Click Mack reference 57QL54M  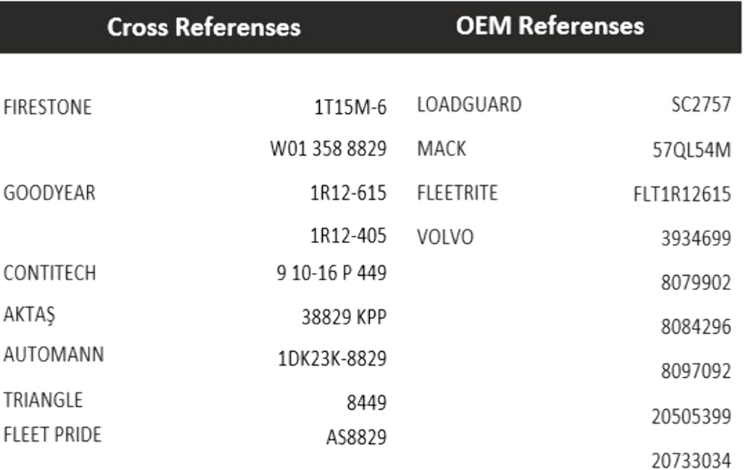click(x=691, y=150)
